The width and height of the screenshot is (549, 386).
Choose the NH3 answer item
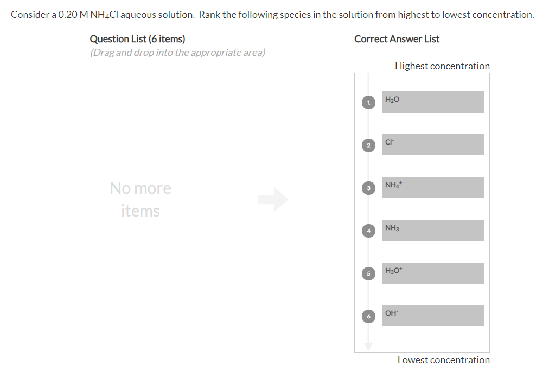click(x=432, y=230)
